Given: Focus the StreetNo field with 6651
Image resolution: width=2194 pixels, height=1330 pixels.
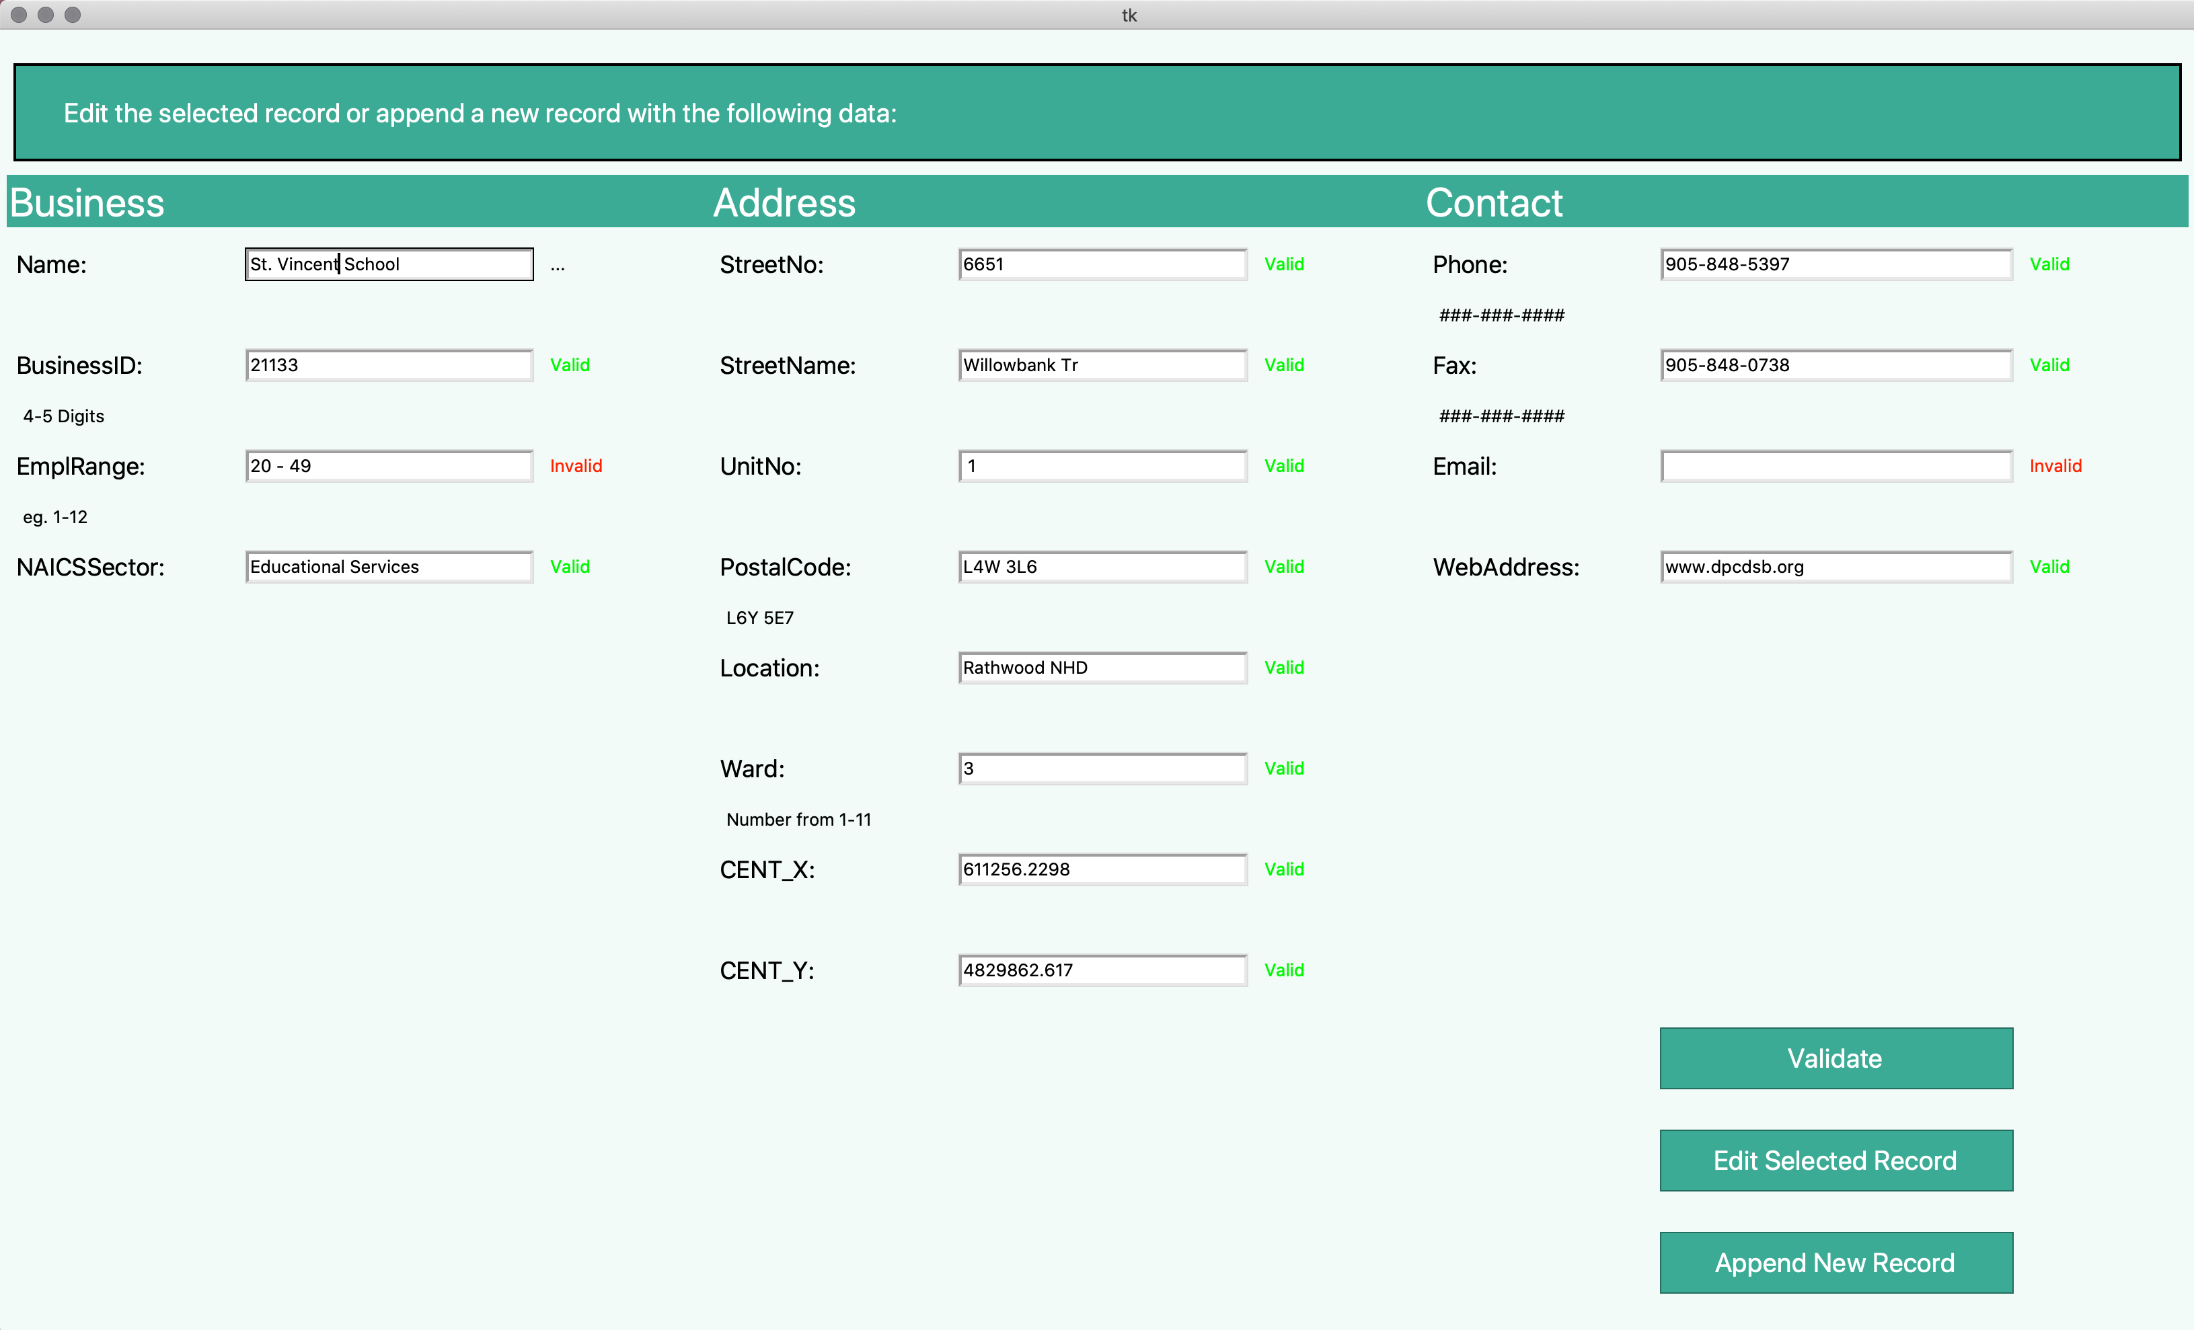Looking at the screenshot, I should (1102, 264).
